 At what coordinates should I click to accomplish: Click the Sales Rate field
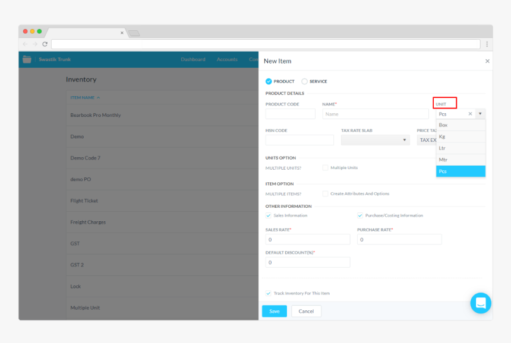pyautogui.click(x=308, y=240)
